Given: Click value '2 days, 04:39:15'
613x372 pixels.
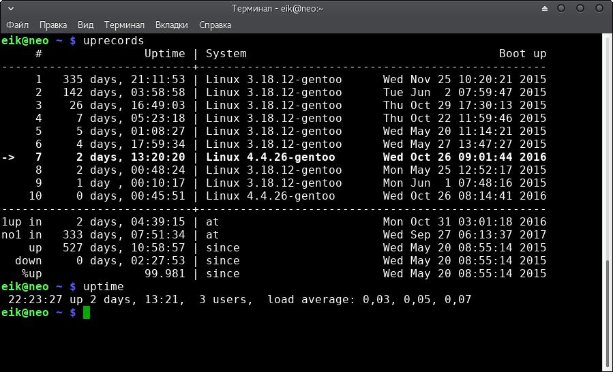Looking at the screenshot, I should click(x=130, y=222).
